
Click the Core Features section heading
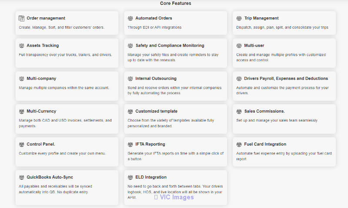[176, 3]
